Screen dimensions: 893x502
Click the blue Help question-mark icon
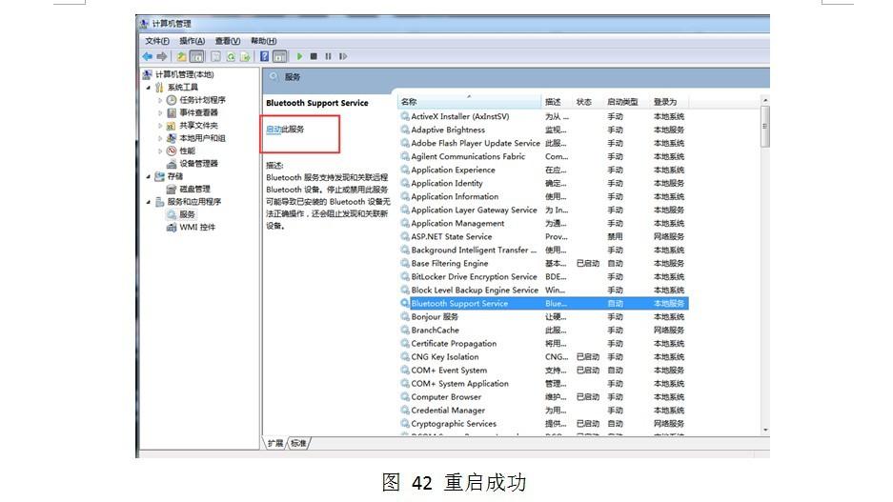tap(265, 56)
